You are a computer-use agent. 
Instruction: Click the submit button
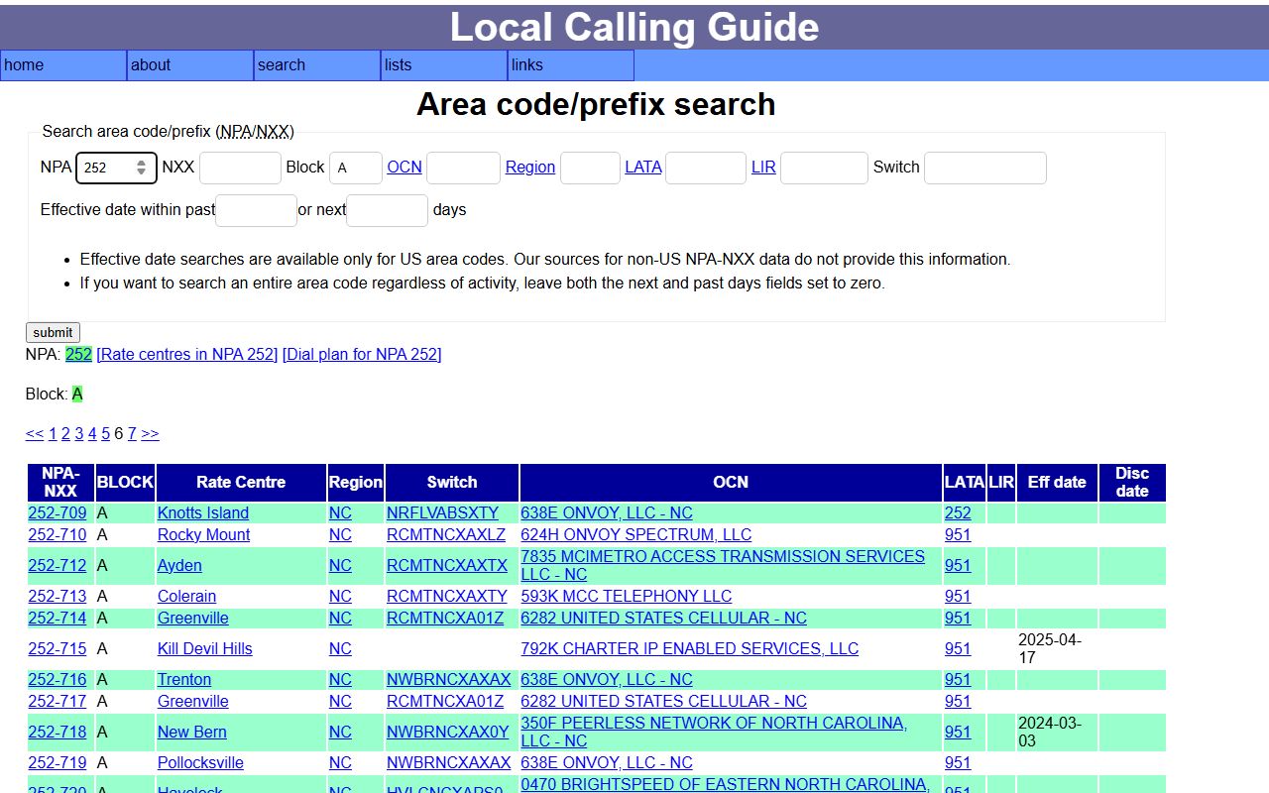pyautogui.click(x=53, y=333)
